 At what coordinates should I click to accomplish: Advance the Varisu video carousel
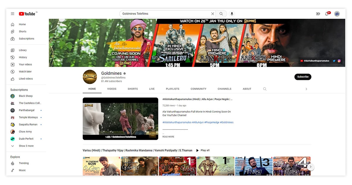(x=310, y=167)
